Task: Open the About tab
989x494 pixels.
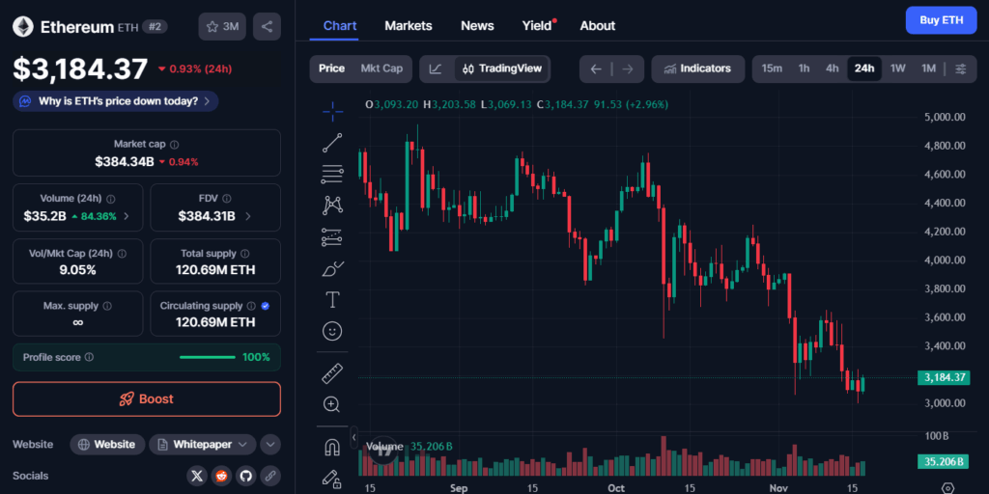Action: click(x=597, y=26)
